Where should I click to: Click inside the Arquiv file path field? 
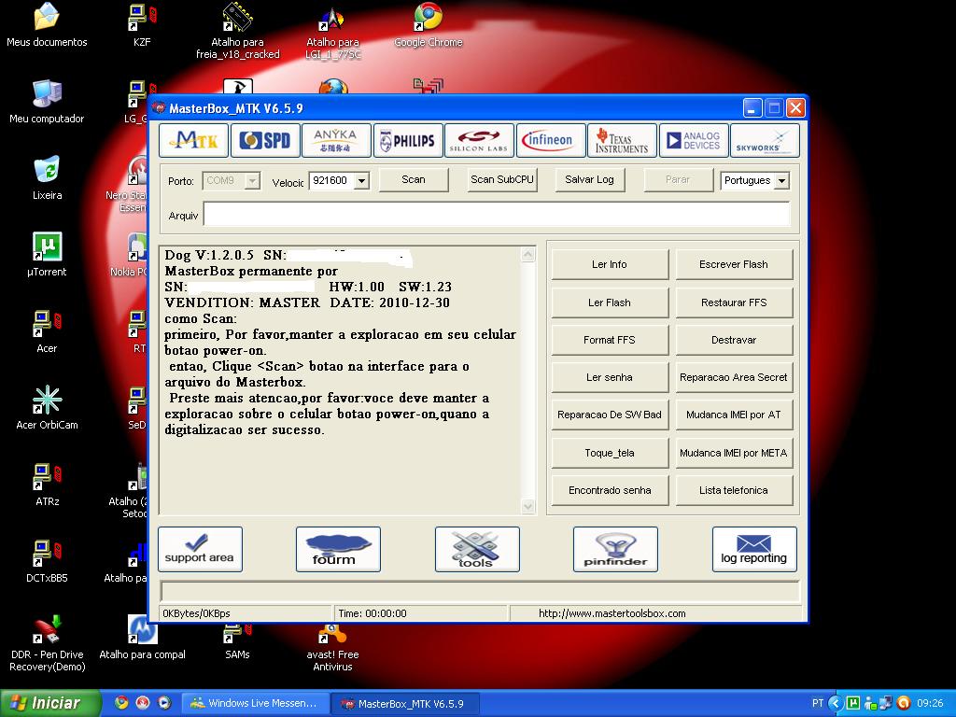click(x=496, y=215)
